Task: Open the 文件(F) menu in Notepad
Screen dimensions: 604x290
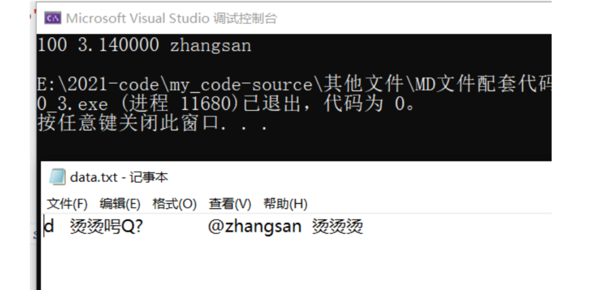Action: [x=67, y=204]
